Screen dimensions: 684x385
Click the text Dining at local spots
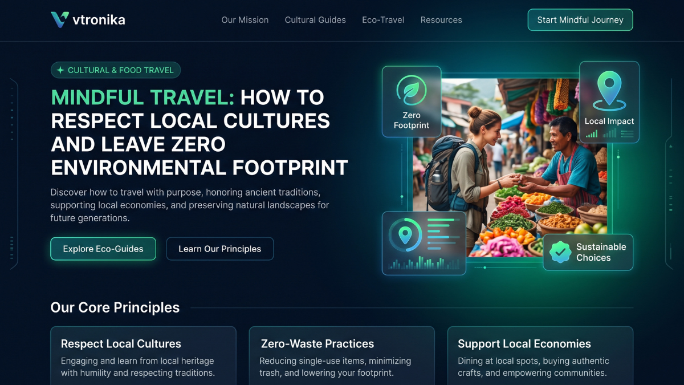[x=534, y=367]
